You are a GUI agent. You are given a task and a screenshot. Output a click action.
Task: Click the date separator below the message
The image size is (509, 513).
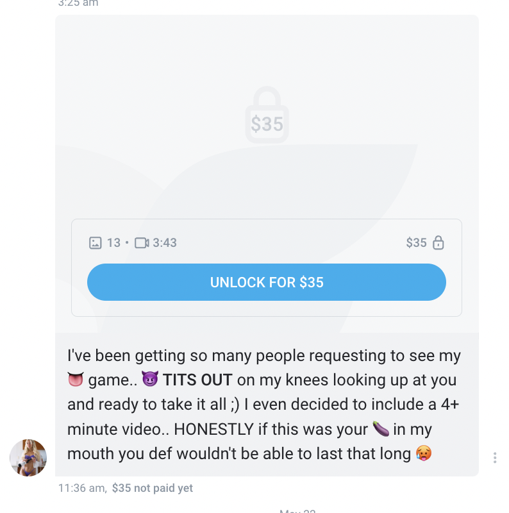coord(297,511)
